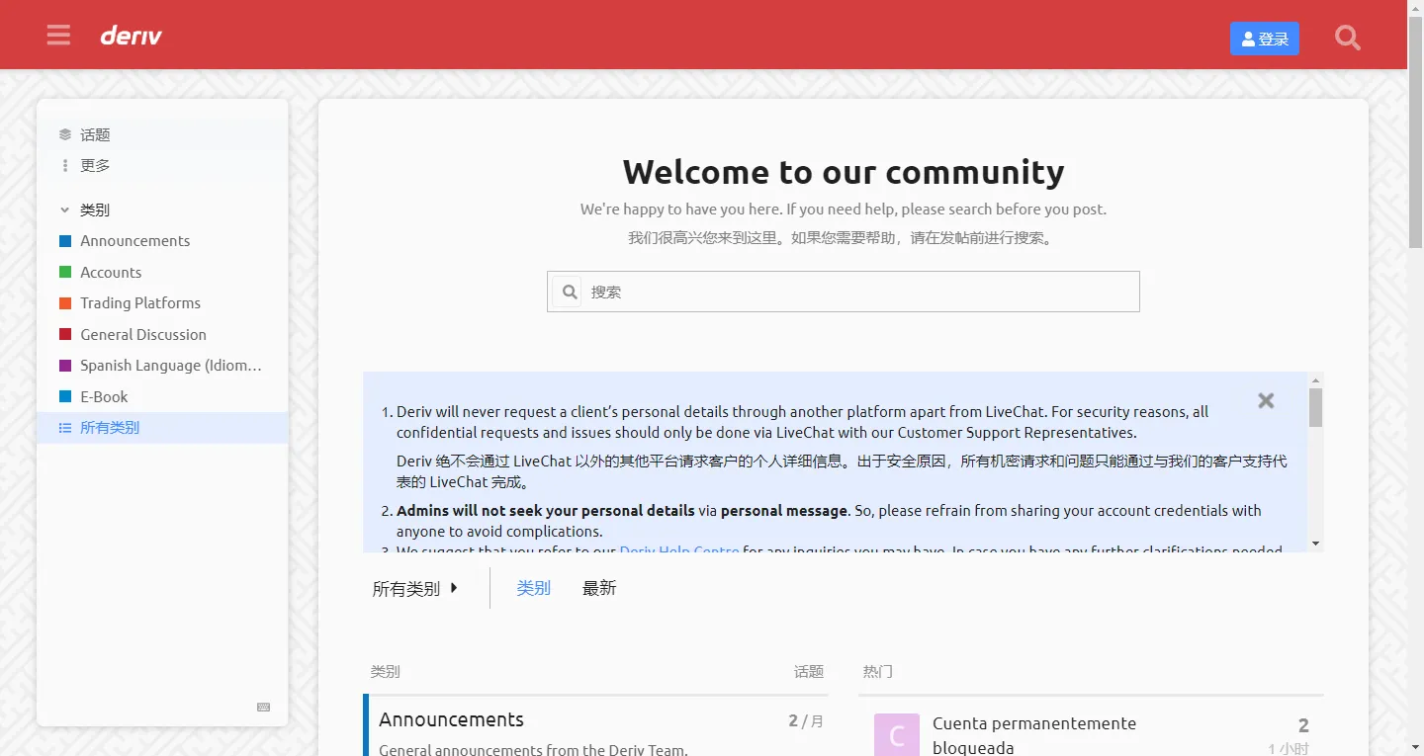Switch to the 类别 tab
Screen dimensions: 1424x756
click(534, 588)
